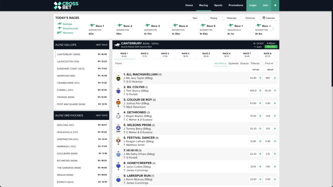Click the Cross Bet logo
333x187 pixels.
tap(66, 5)
